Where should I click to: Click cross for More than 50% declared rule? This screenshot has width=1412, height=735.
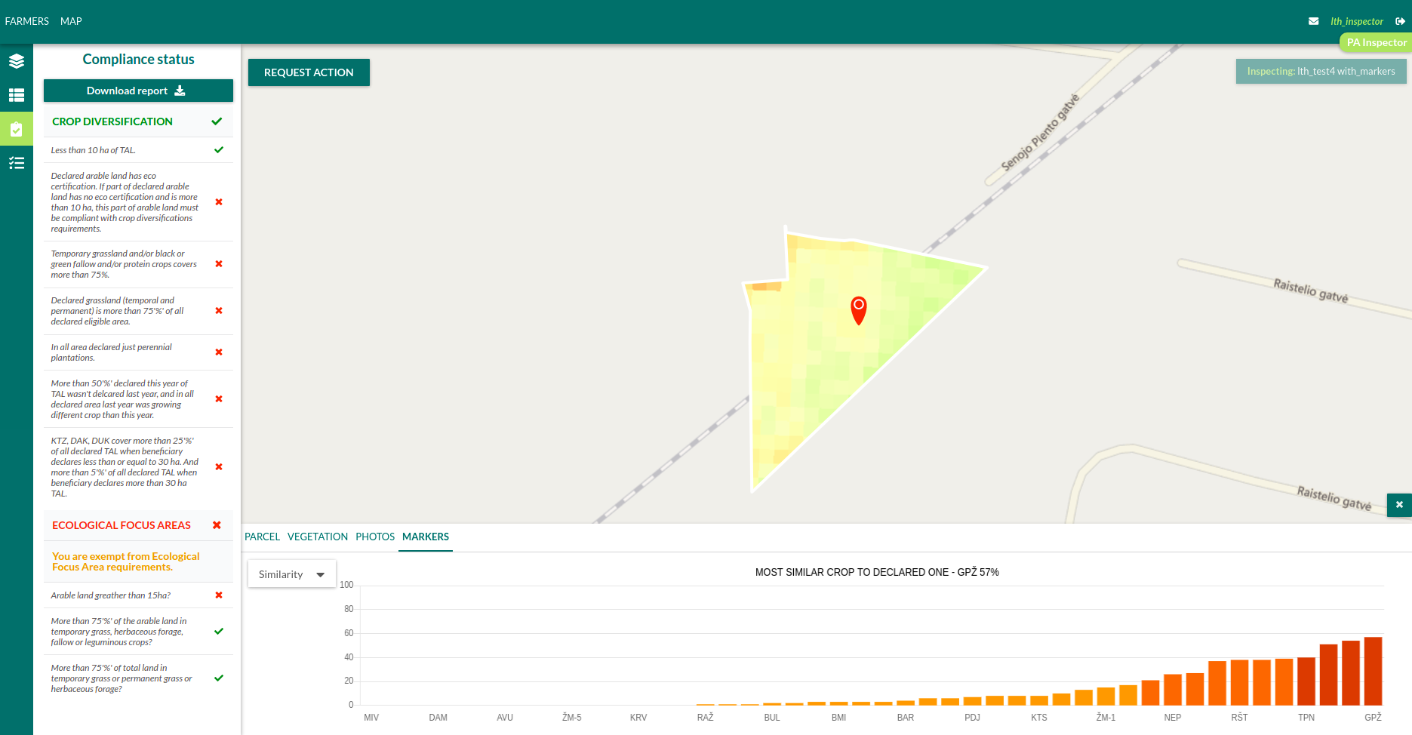(219, 399)
